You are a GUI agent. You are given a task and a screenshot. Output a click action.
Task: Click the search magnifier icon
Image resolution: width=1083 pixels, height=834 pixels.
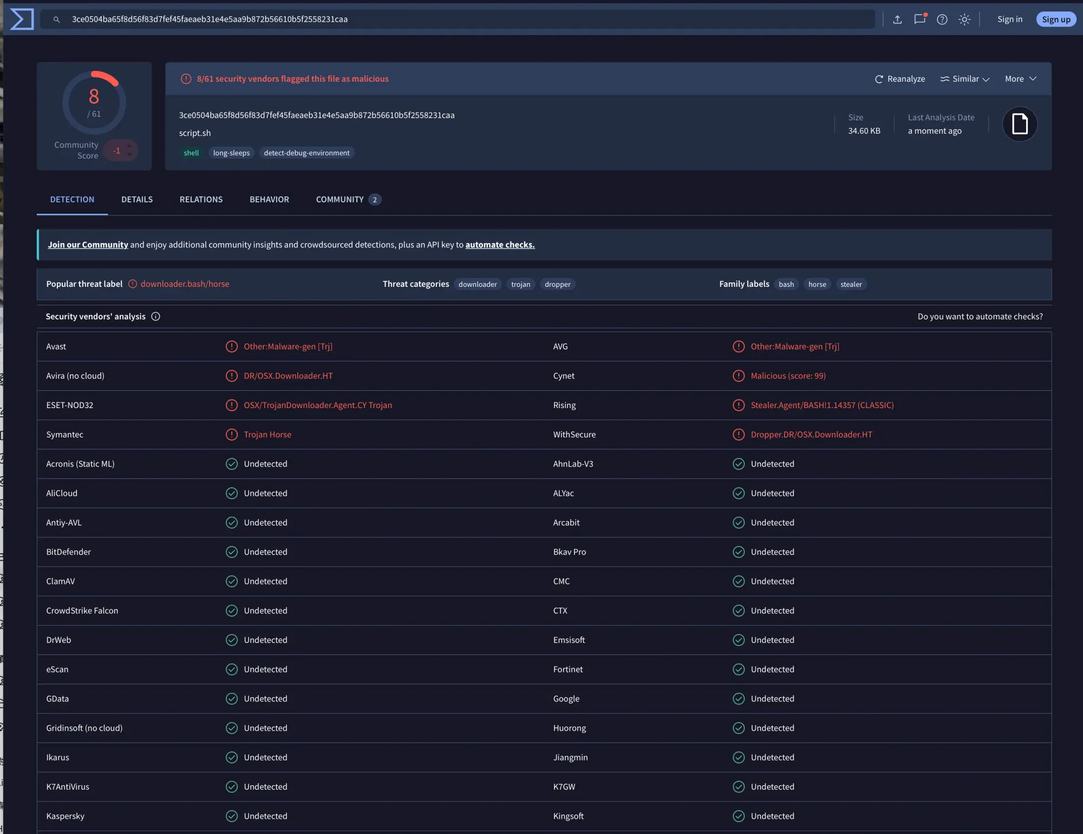pyautogui.click(x=56, y=19)
